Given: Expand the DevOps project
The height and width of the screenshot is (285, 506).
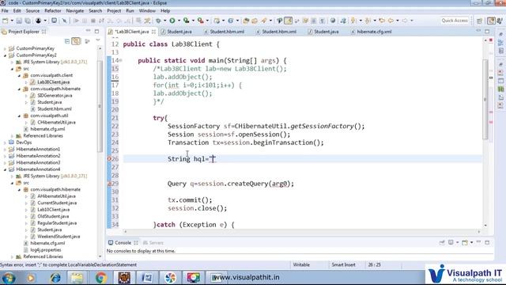Looking at the screenshot, I should [5, 142].
